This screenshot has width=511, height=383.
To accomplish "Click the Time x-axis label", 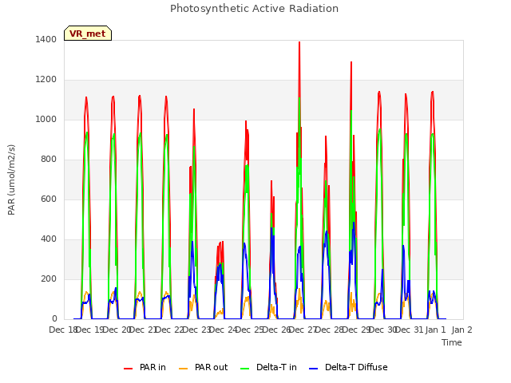I will pos(452,342).
